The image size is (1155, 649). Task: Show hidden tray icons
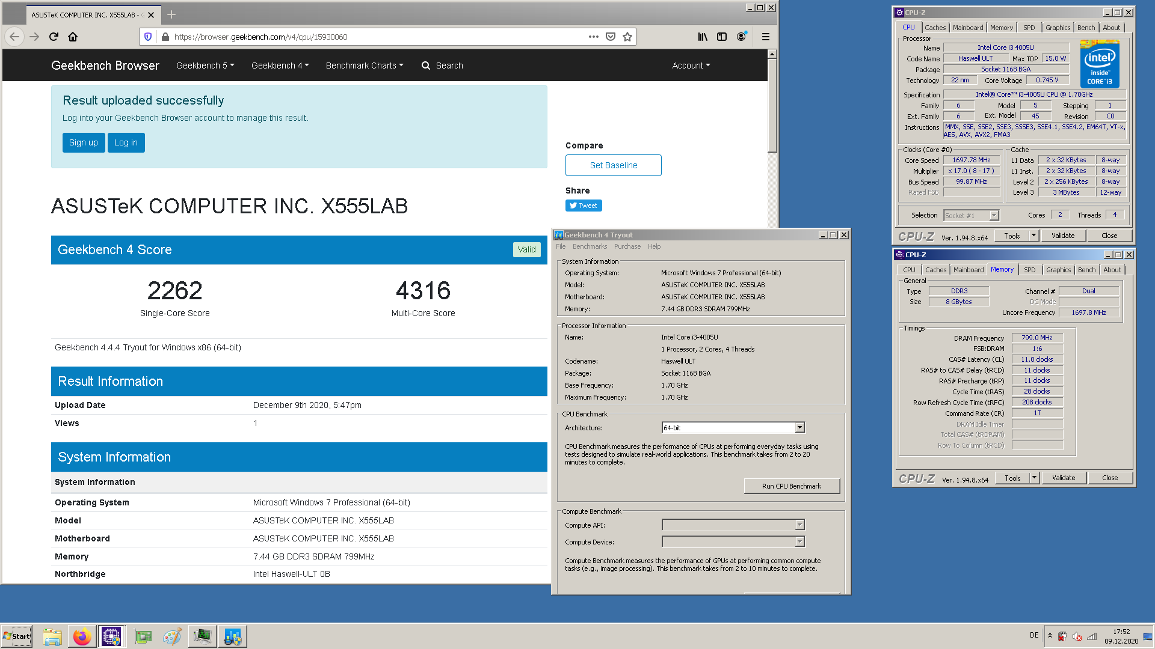(1050, 636)
